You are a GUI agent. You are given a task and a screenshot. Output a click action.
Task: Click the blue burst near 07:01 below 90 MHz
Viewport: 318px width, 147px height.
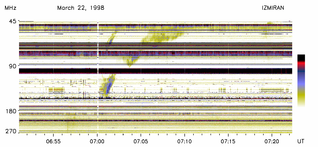[108, 85]
